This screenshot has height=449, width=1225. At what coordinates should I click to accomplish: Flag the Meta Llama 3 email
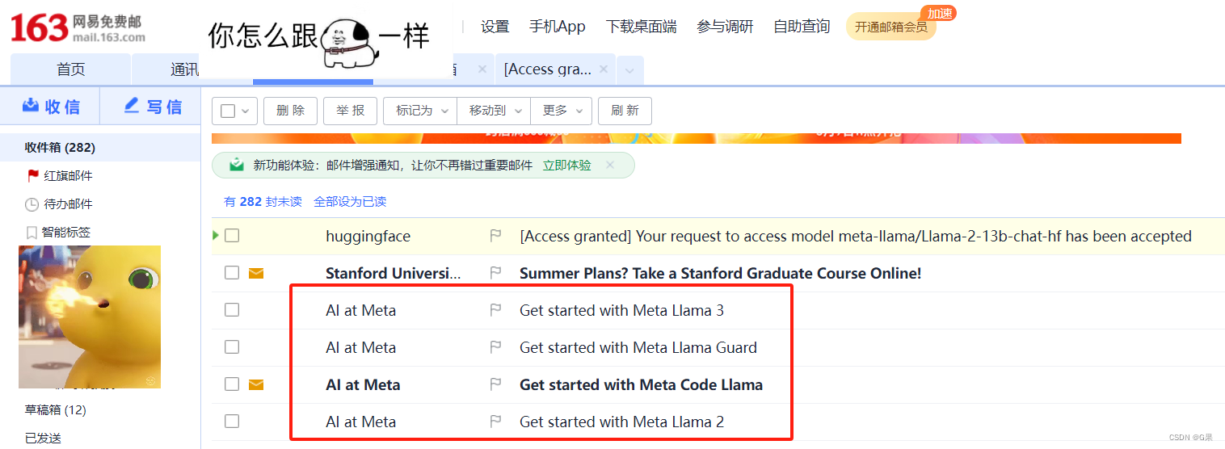coord(495,310)
